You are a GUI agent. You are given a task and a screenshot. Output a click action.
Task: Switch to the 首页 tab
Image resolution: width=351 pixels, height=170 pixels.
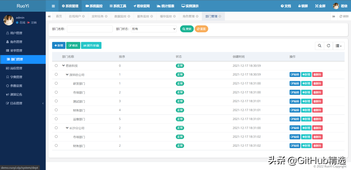59,16
